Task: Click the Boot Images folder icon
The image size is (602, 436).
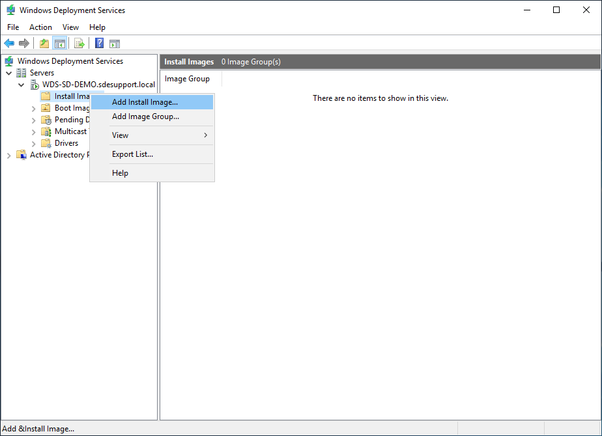Action: 46,108
